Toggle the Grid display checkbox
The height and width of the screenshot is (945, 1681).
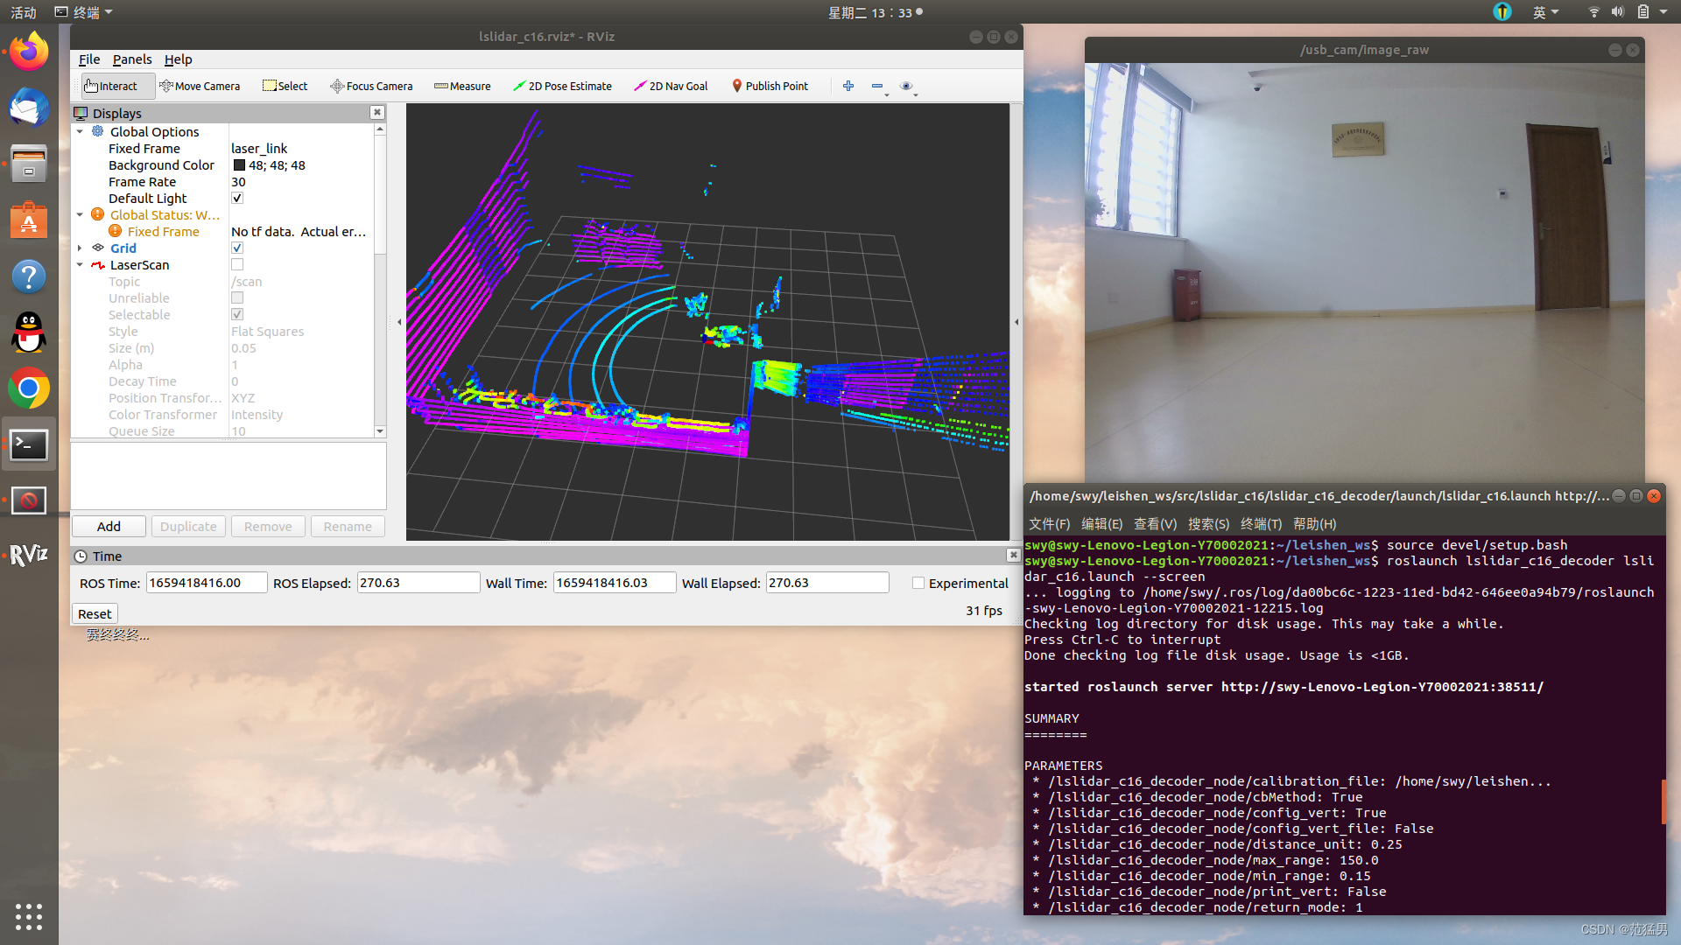237,248
